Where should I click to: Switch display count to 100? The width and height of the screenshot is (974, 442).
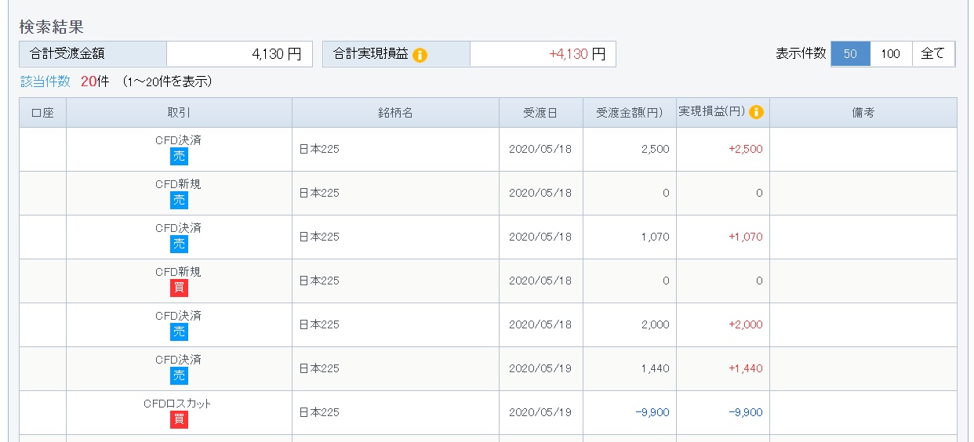pyautogui.click(x=890, y=54)
